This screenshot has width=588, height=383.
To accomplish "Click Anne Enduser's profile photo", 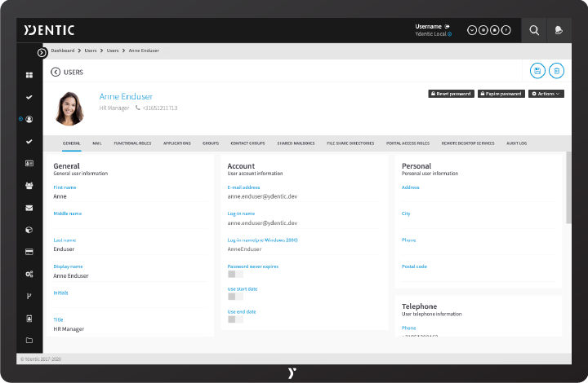I will (69, 108).
